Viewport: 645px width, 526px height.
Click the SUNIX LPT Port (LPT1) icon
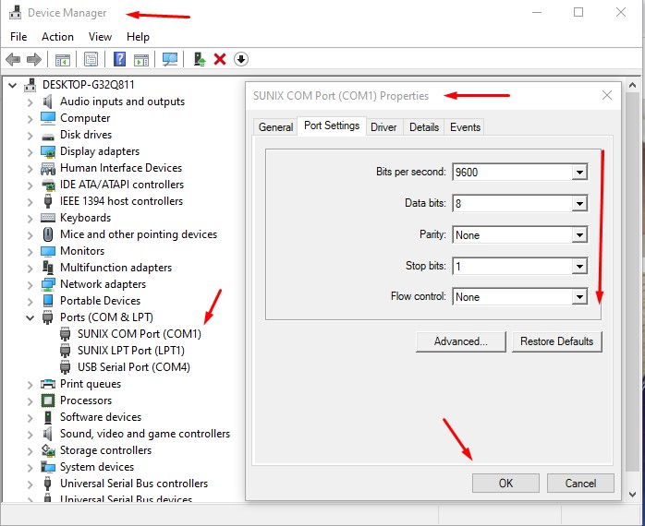[65, 351]
